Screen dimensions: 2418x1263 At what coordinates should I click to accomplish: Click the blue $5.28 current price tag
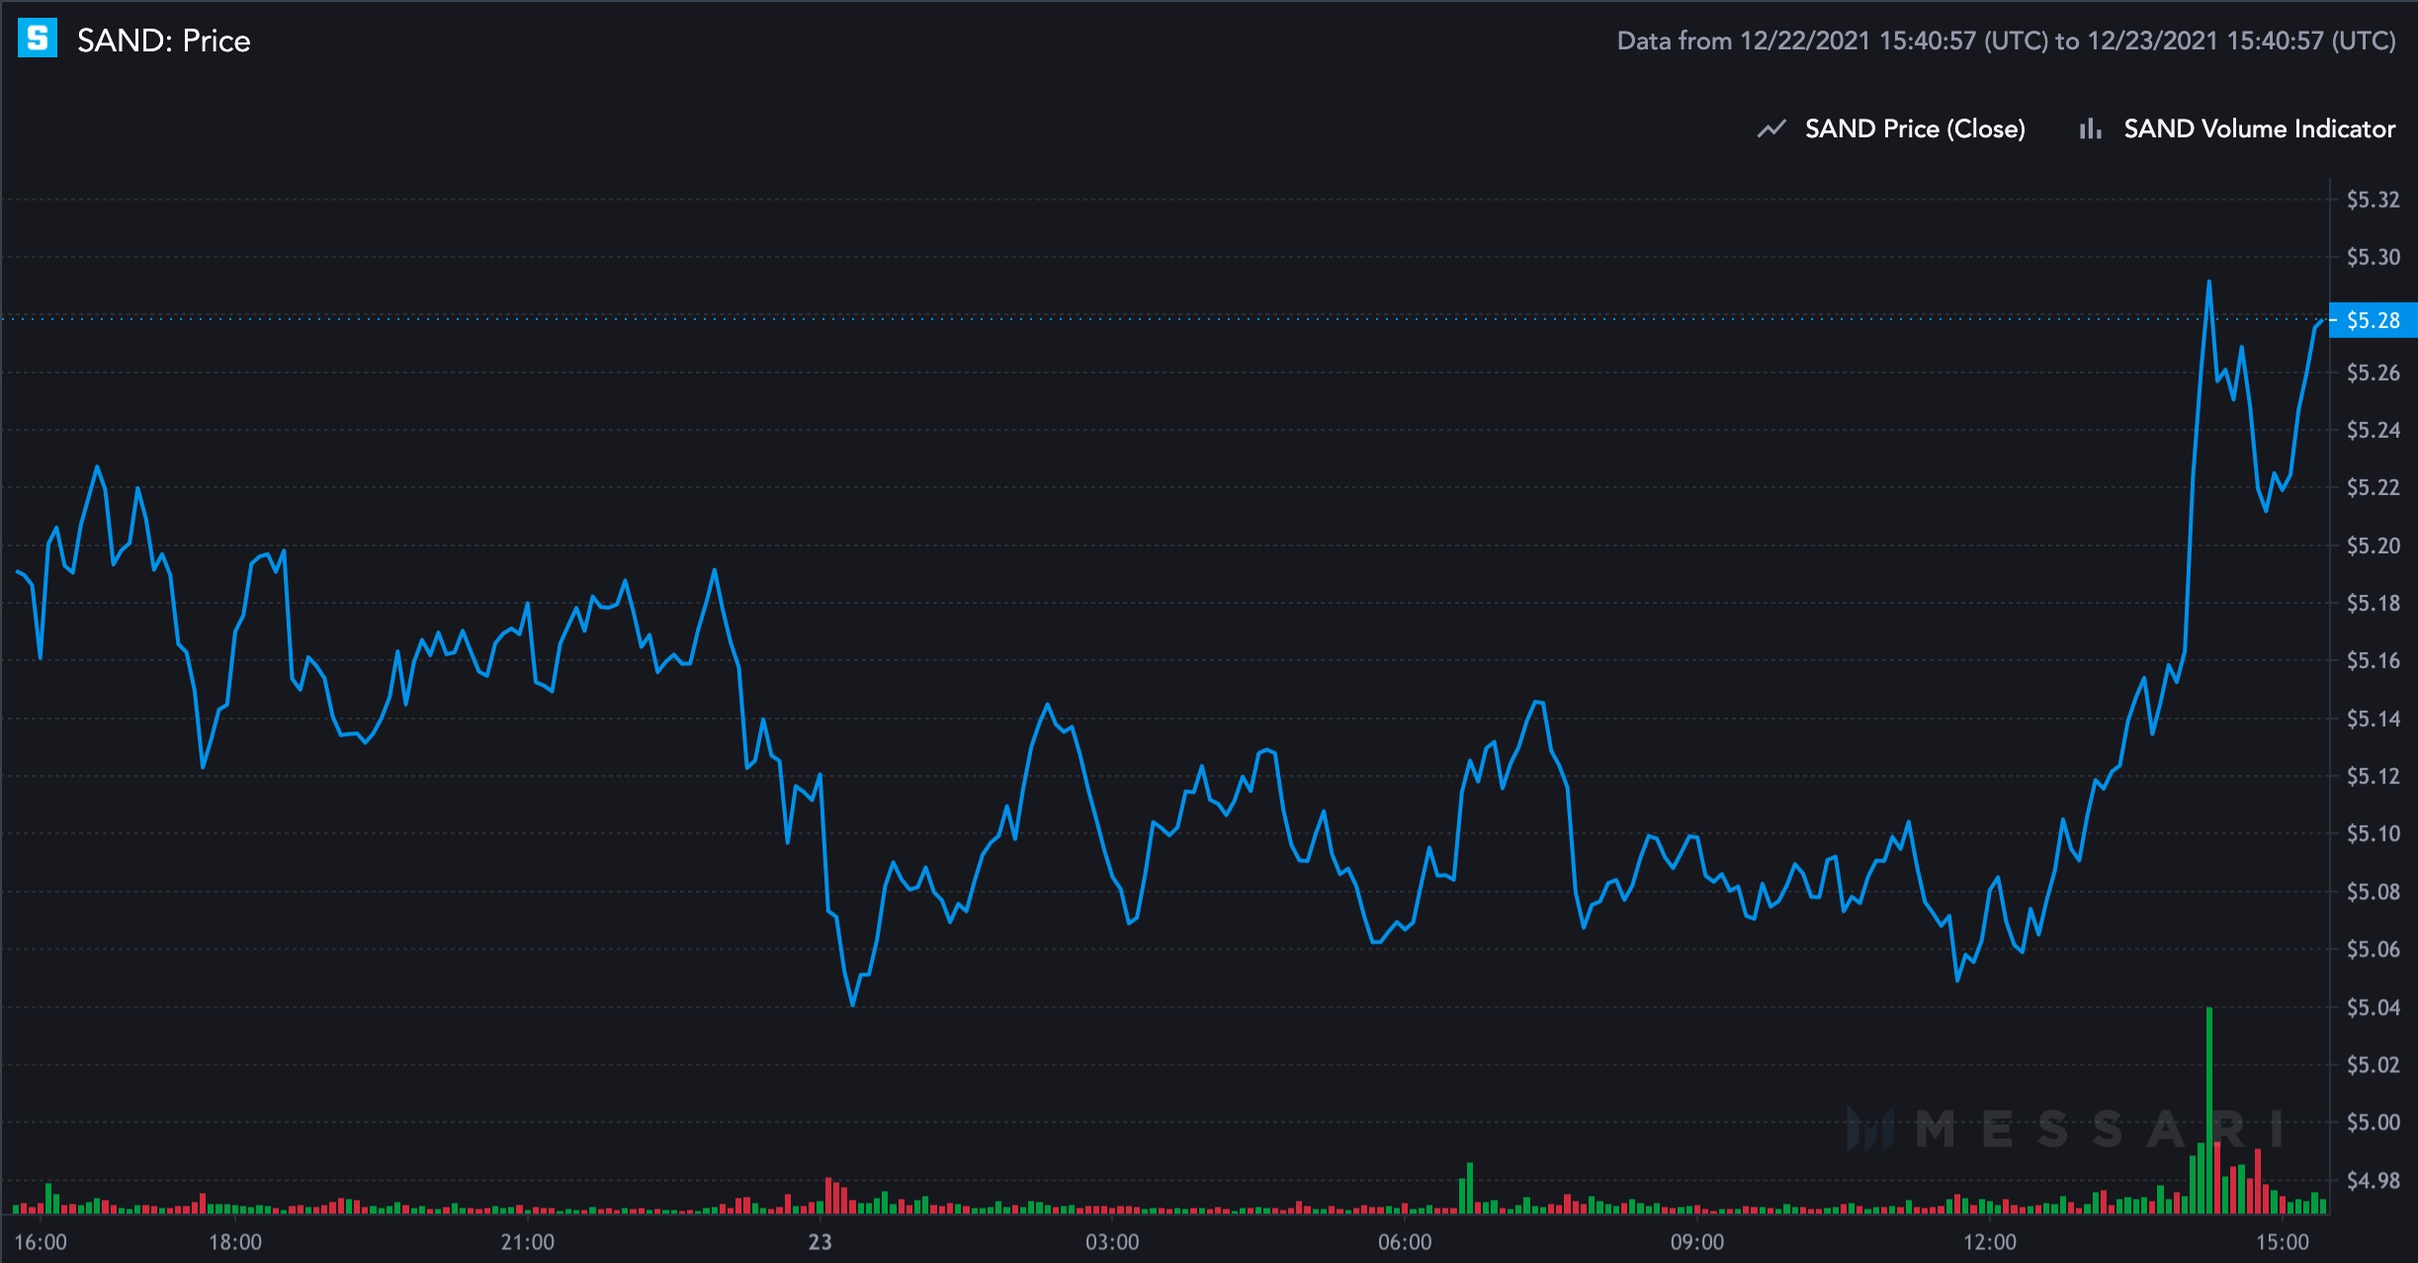[x=2373, y=320]
